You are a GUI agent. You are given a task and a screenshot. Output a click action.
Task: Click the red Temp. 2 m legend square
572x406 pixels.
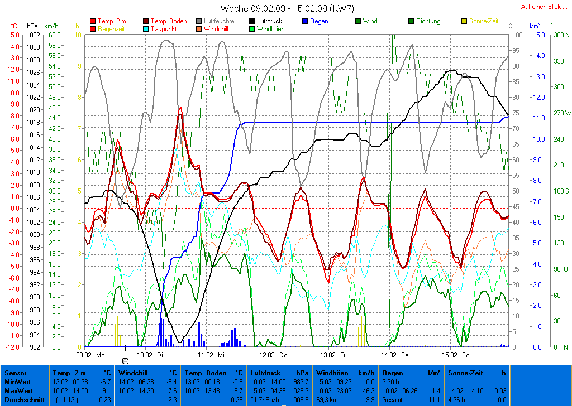[92, 22]
